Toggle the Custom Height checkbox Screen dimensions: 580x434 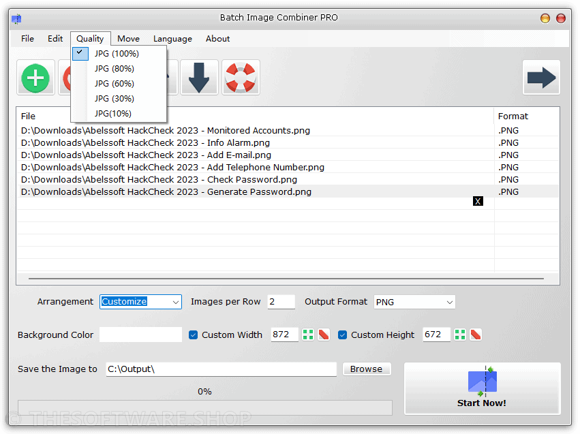(x=343, y=335)
